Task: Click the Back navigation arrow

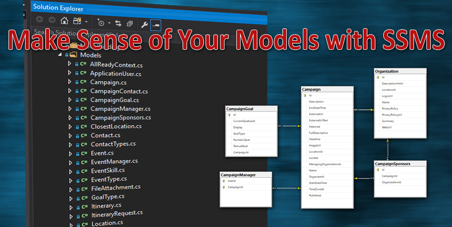Action: 39,22
